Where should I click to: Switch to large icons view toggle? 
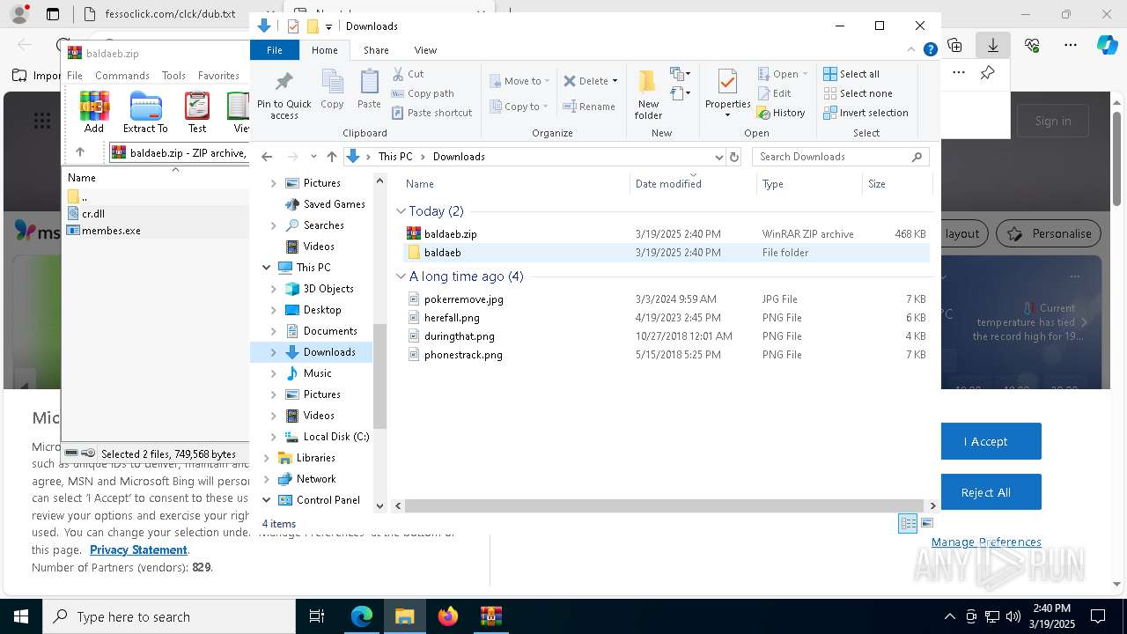pyautogui.click(x=926, y=524)
